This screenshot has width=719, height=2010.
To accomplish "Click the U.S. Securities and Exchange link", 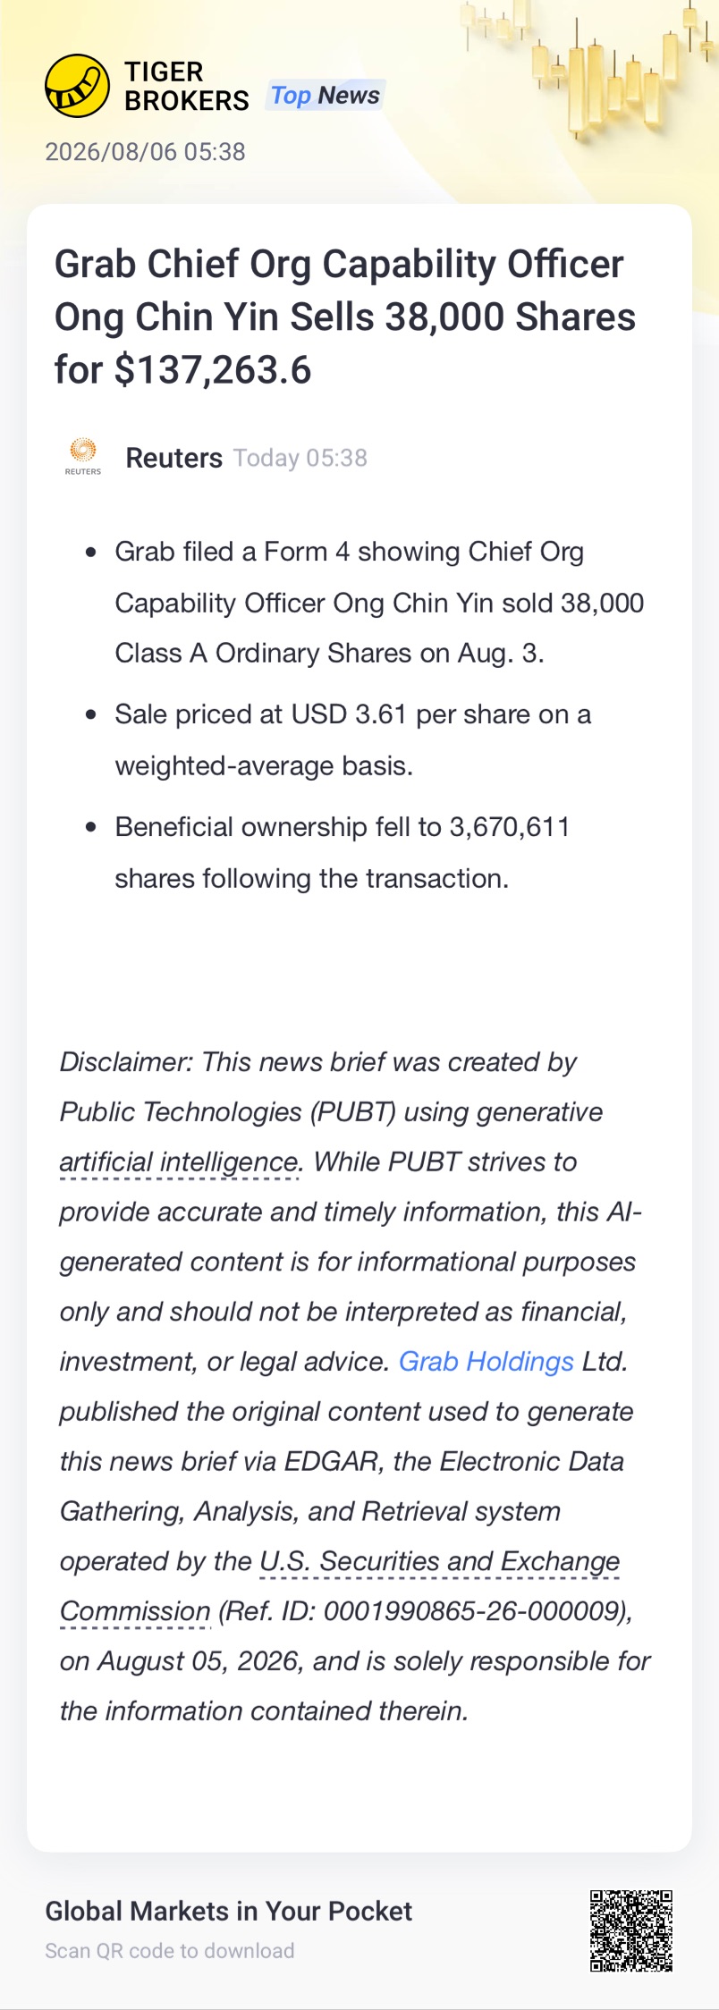I will coord(439,1561).
